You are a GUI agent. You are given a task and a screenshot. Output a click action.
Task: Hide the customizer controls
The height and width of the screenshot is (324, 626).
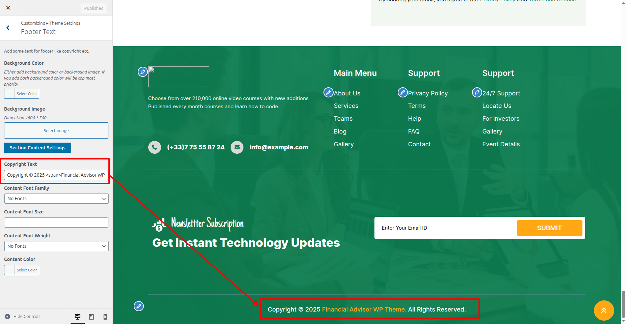pyautogui.click(x=23, y=317)
